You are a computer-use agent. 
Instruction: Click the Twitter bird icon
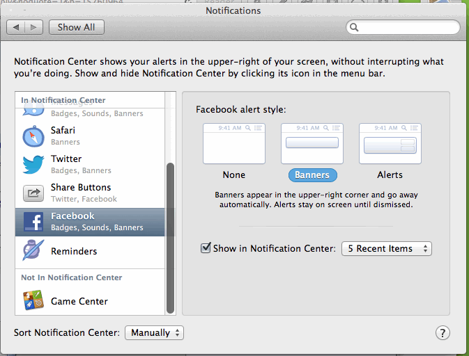pos(33,164)
